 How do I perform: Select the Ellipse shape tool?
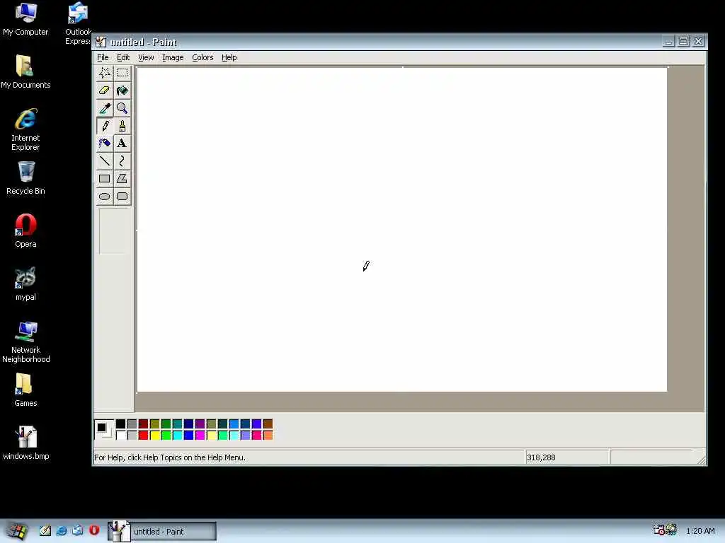click(x=105, y=197)
